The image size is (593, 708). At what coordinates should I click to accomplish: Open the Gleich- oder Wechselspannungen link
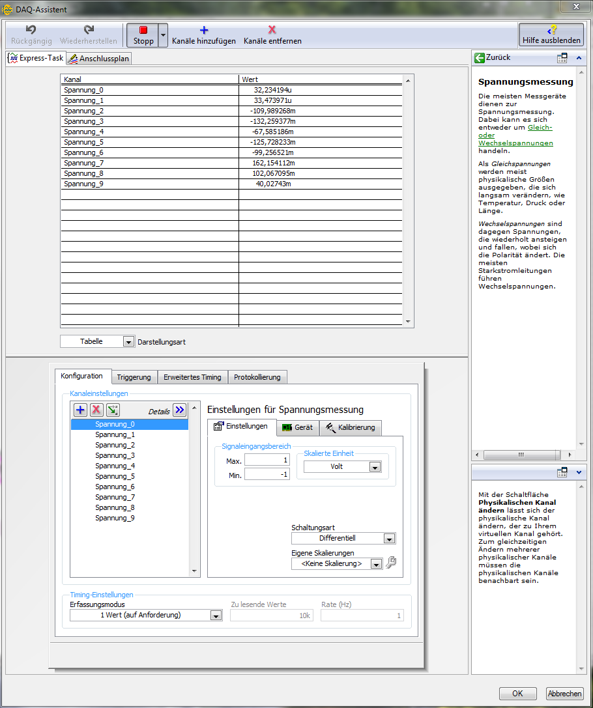(515, 135)
